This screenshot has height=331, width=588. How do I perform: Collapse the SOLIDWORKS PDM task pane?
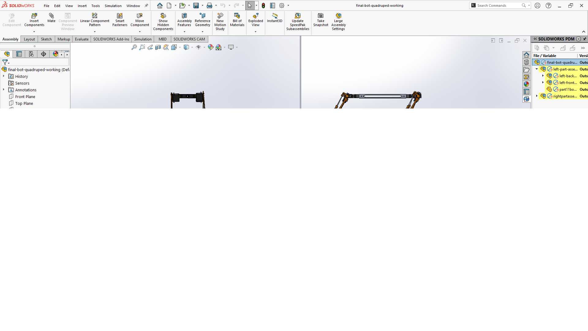535,39
